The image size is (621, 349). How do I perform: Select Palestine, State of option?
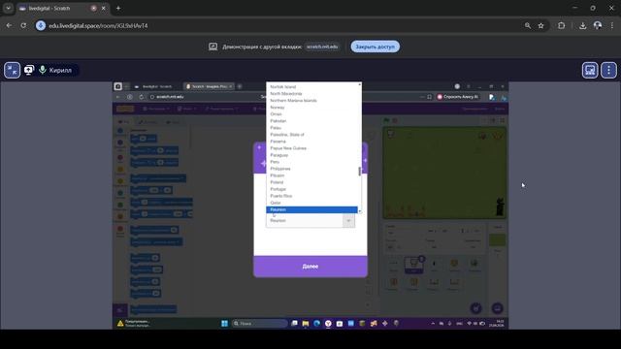click(311, 135)
